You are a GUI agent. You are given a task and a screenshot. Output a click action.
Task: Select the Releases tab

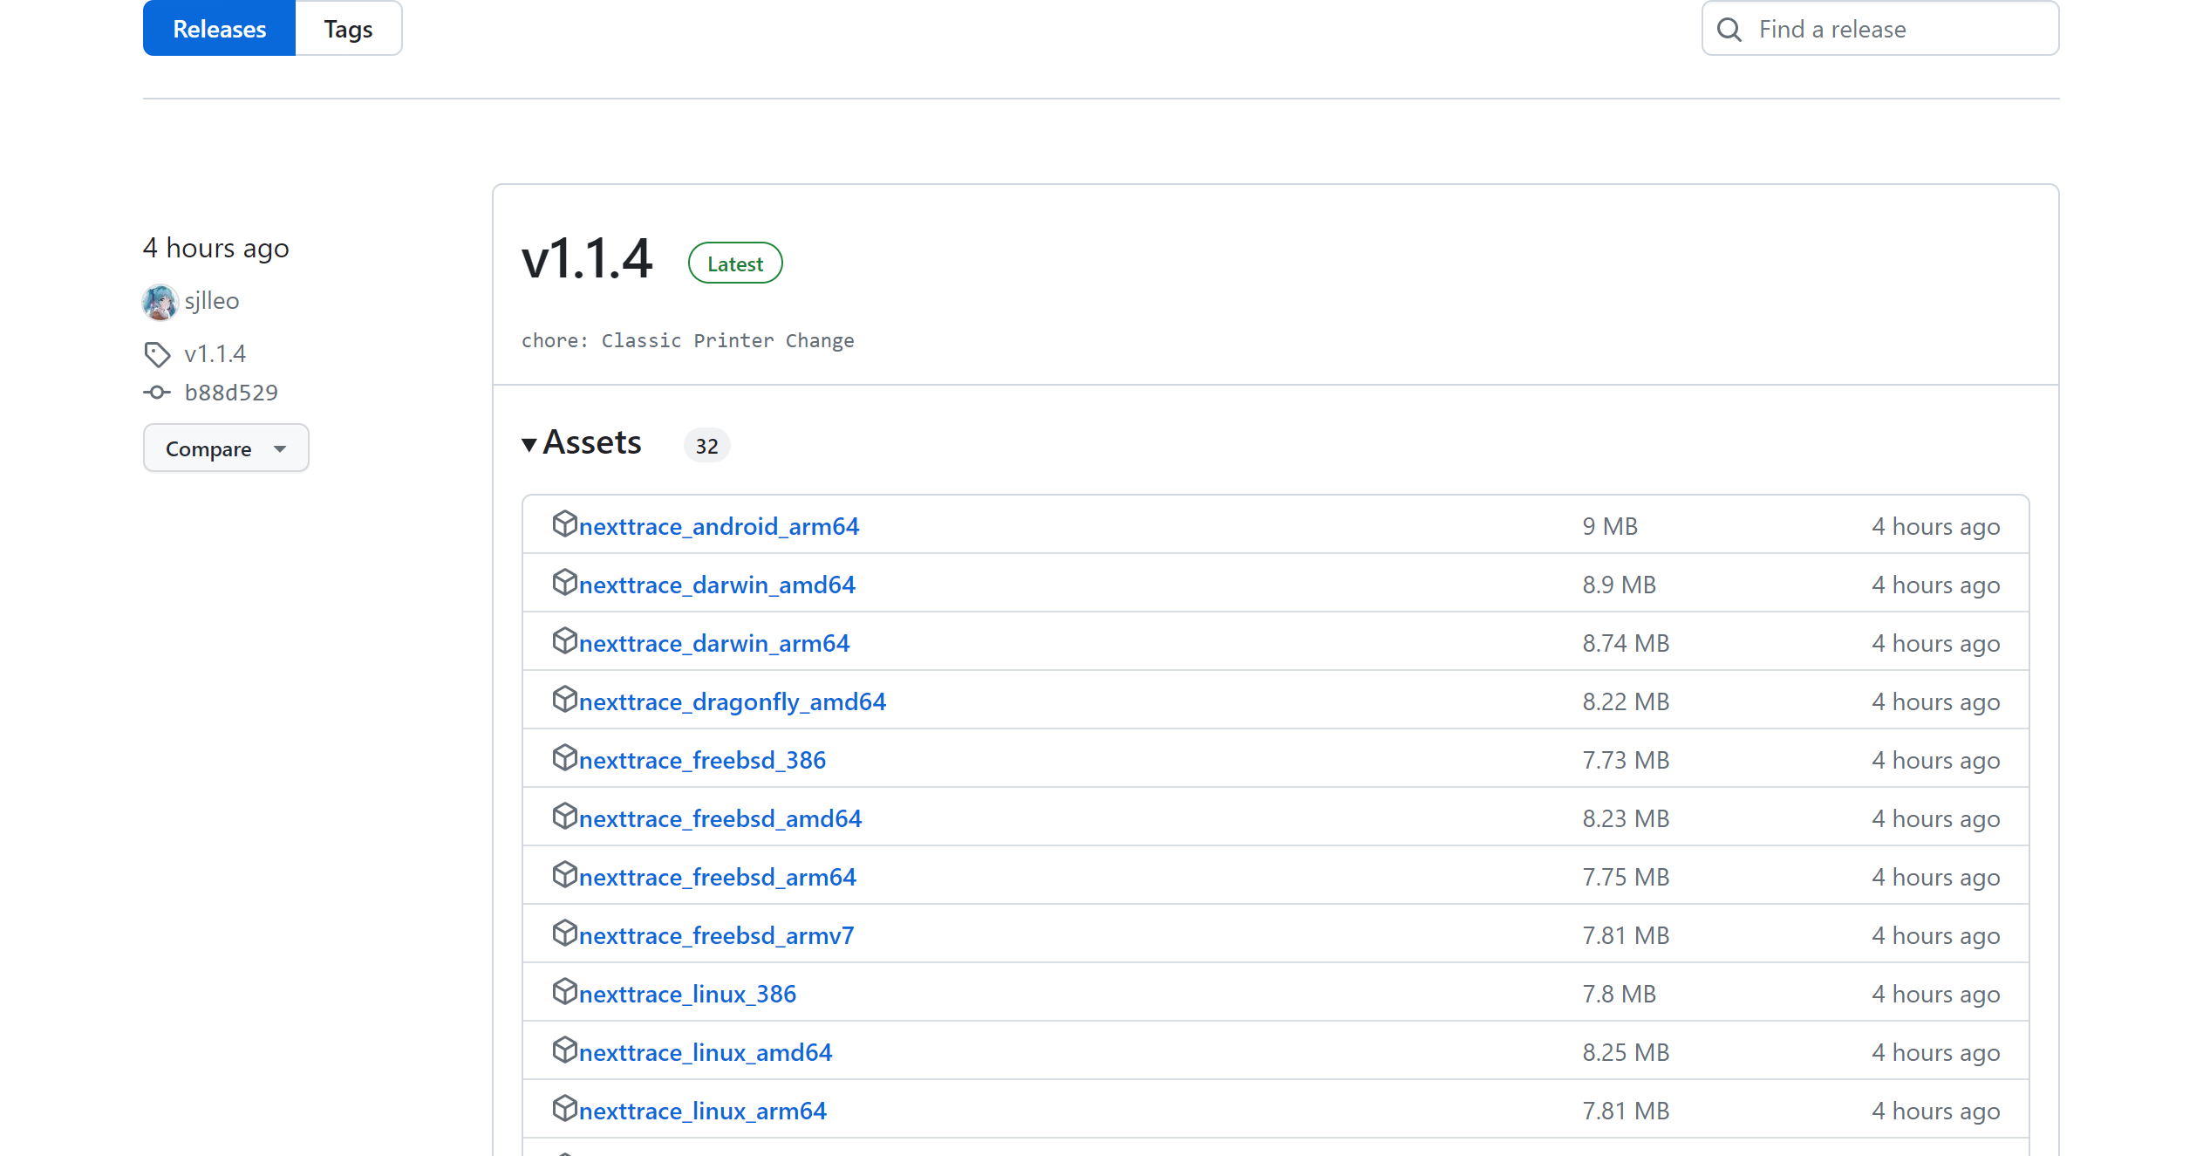tap(219, 29)
